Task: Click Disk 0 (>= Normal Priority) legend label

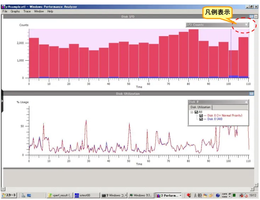Action: [x=225, y=116]
